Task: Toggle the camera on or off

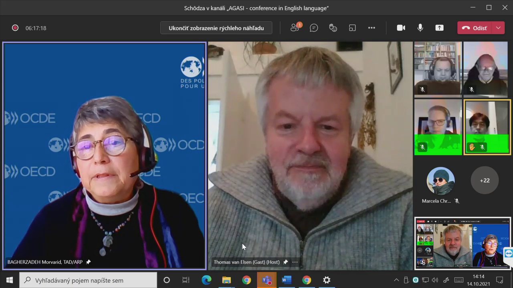Action: [x=401, y=28]
